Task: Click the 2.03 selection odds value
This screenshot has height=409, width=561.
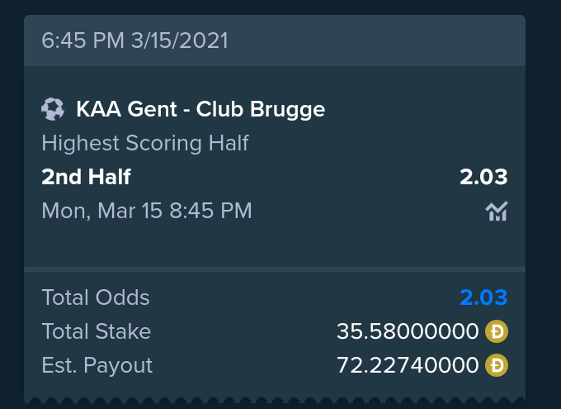Action: click(x=483, y=177)
